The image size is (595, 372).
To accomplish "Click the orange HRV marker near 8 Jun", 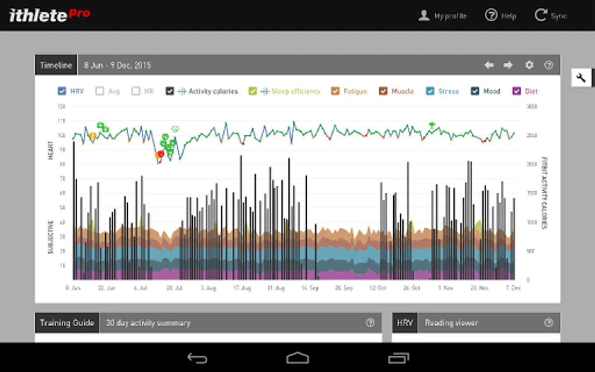I will (93, 136).
